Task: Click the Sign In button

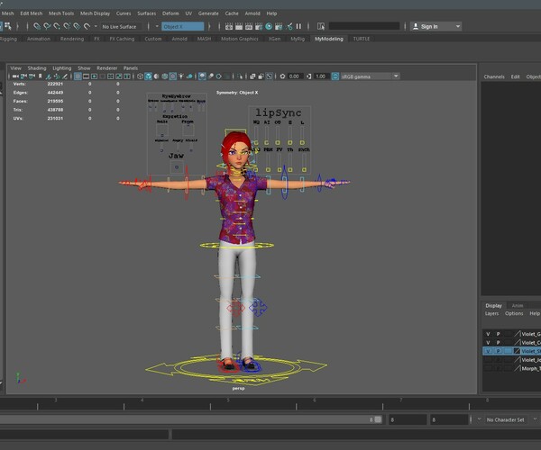Action: [x=429, y=27]
